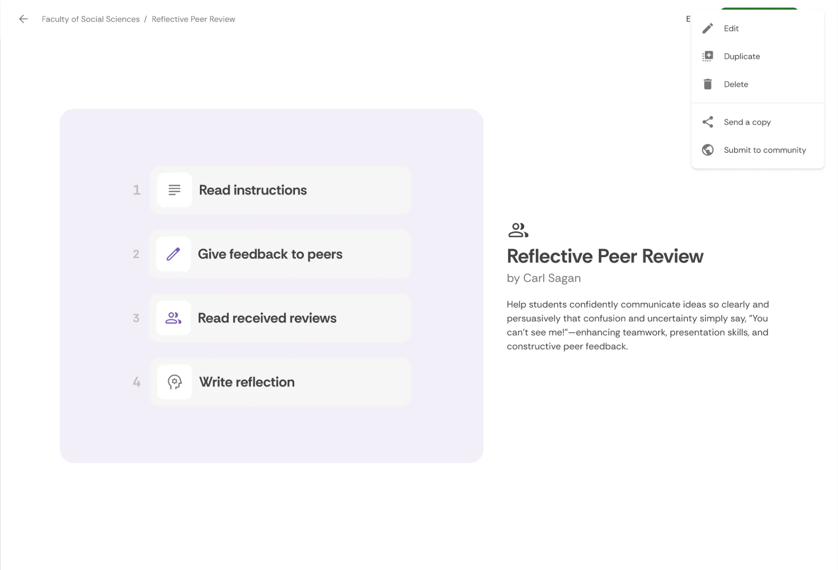Select Edit from the menu
838x570 pixels.
(x=731, y=28)
